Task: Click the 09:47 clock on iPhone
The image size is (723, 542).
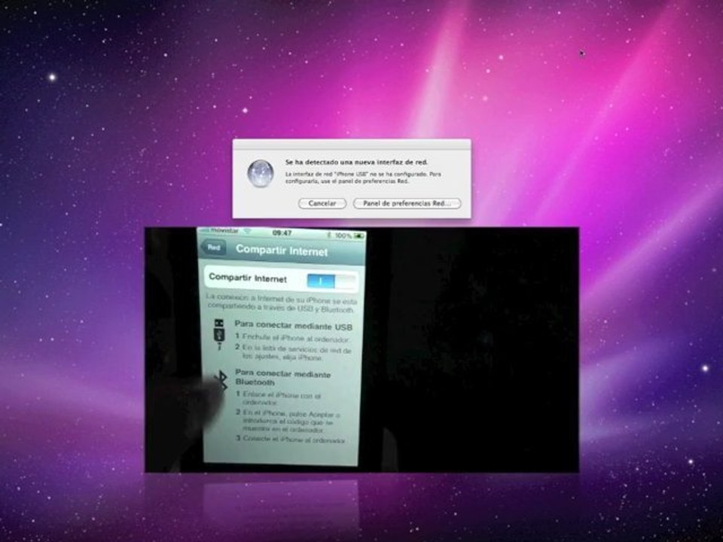Action: pyautogui.click(x=282, y=233)
